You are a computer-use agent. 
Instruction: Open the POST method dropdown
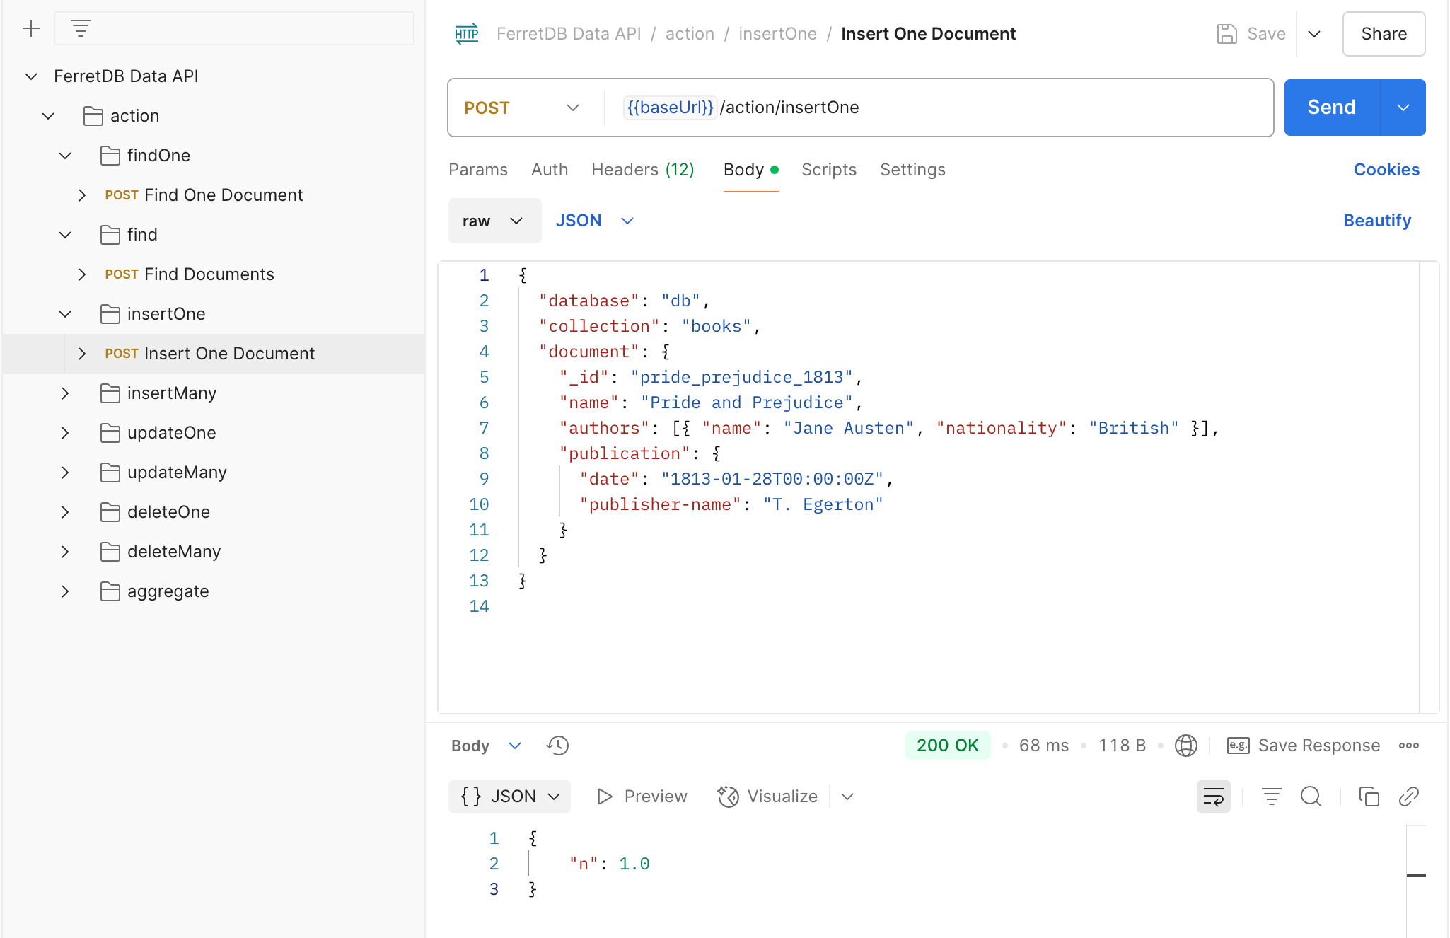[522, 108]
